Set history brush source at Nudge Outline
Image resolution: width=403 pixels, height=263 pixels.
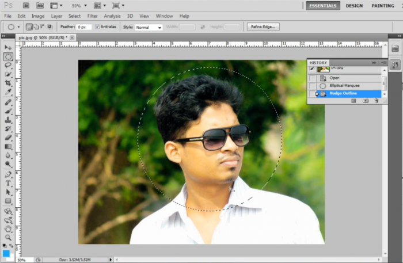pos(312,93)
